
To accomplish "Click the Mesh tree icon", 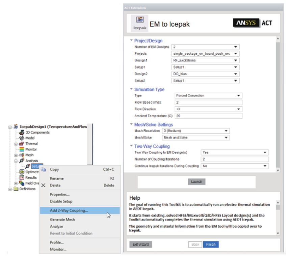I will click(x=22, y=155).
